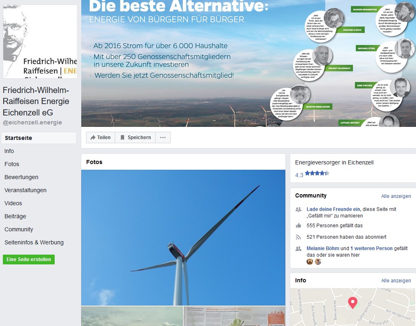Click the dog profile avatar under Melanie Böhm
Image resolution: width=416 pixels, height=326 pixels.
tap(309, 262)
